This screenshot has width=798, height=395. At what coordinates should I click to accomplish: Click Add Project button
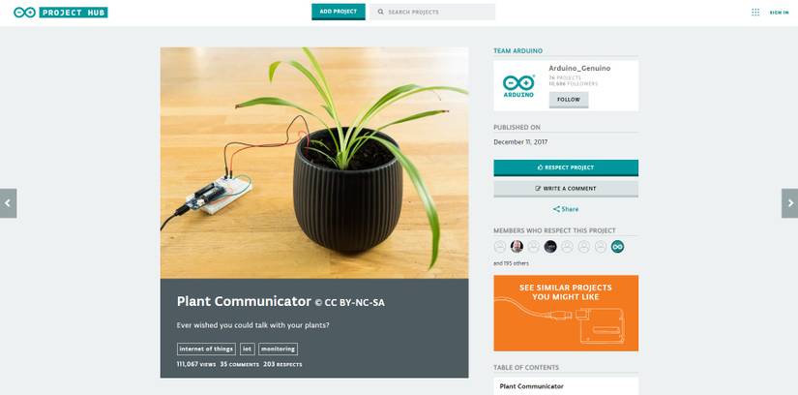339,12
